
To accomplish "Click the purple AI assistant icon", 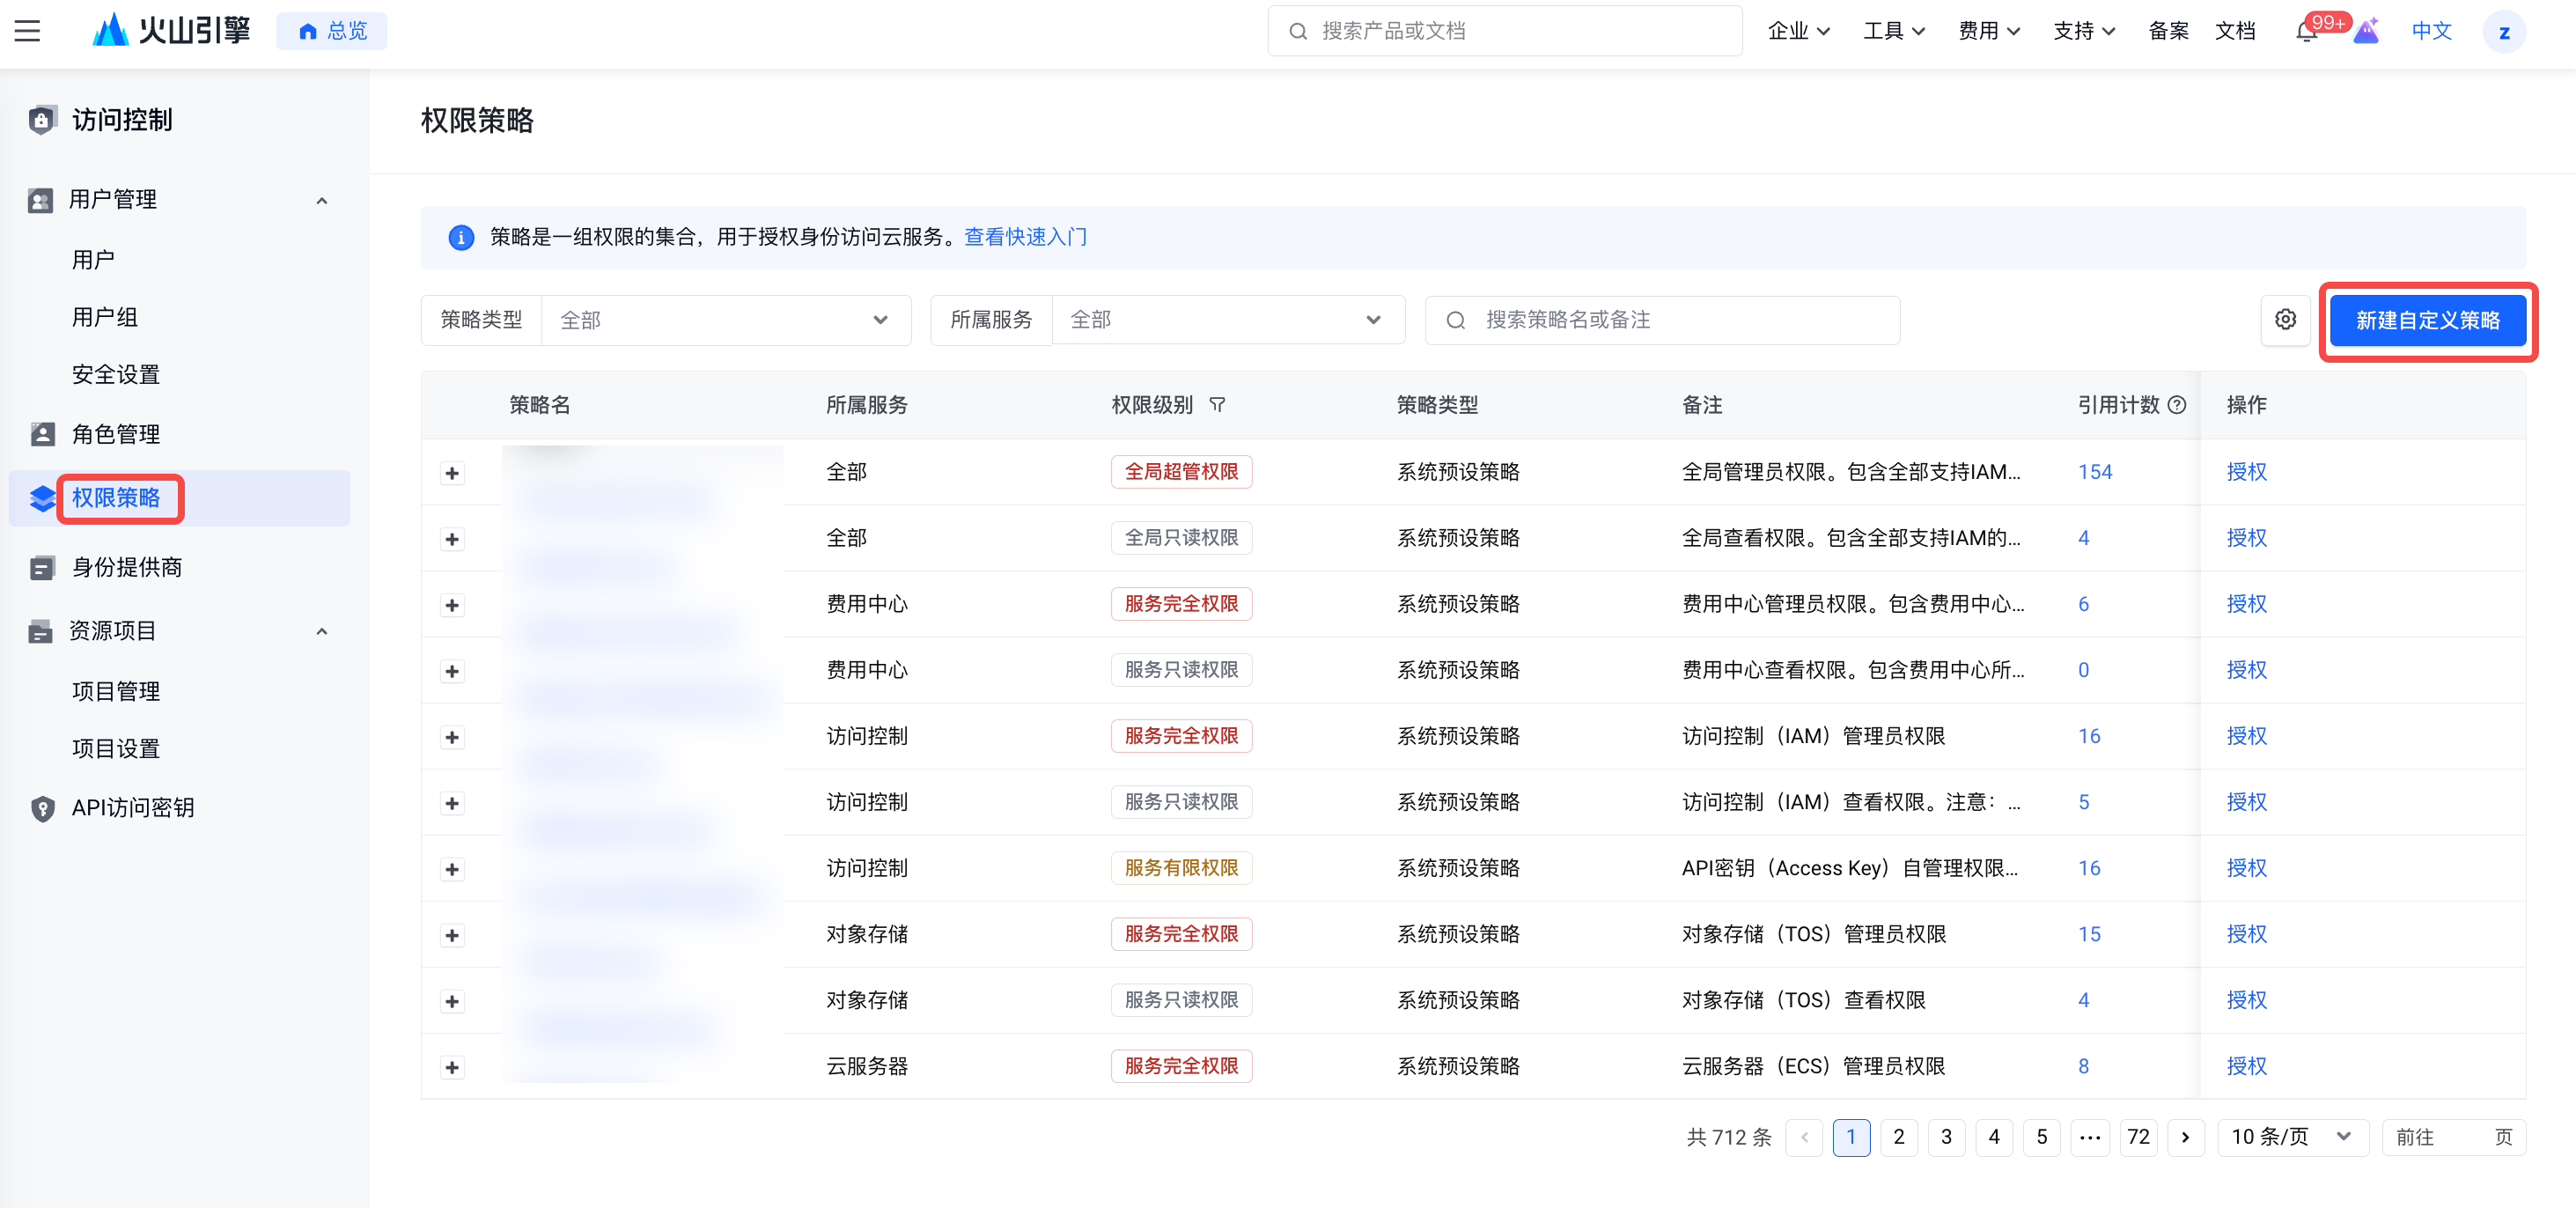I will click(x=2366, y=32).
